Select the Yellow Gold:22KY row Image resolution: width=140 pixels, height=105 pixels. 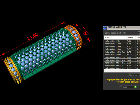tap(122, 55)
